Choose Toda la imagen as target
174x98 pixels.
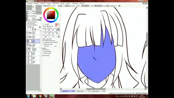pos(43,53)
